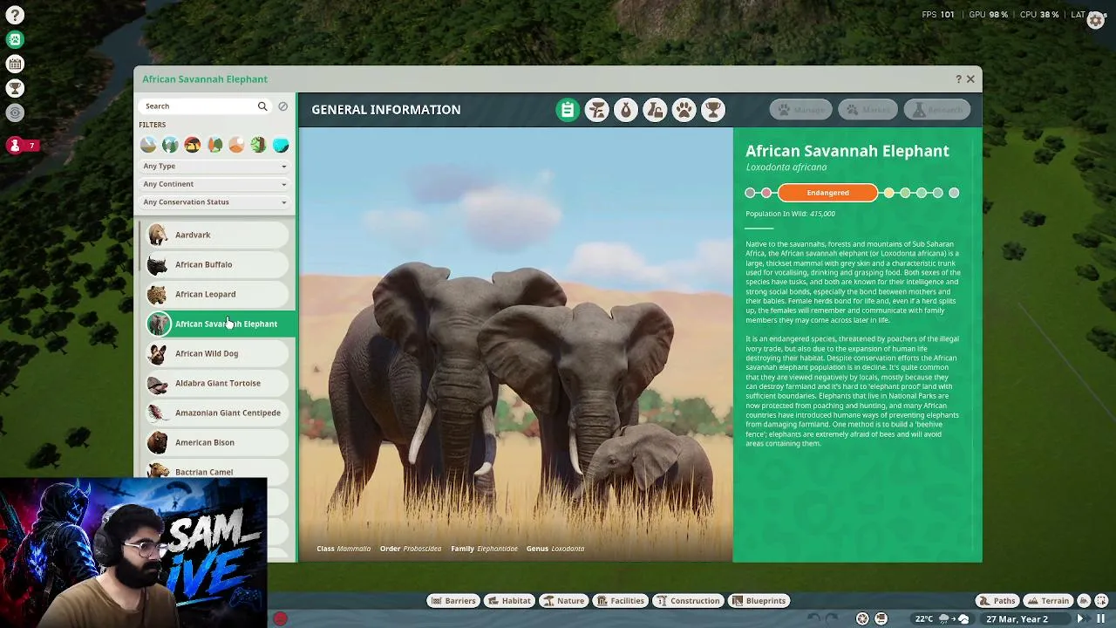
Task: Switch to the trophy tab in Zoopedia
Action: pos(713,110)
